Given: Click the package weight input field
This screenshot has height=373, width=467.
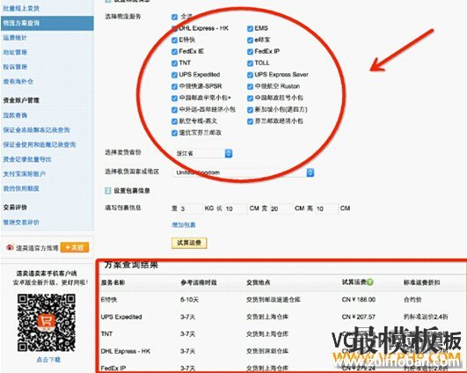Looking at the screenshot, I should click(x=191, y=208).
